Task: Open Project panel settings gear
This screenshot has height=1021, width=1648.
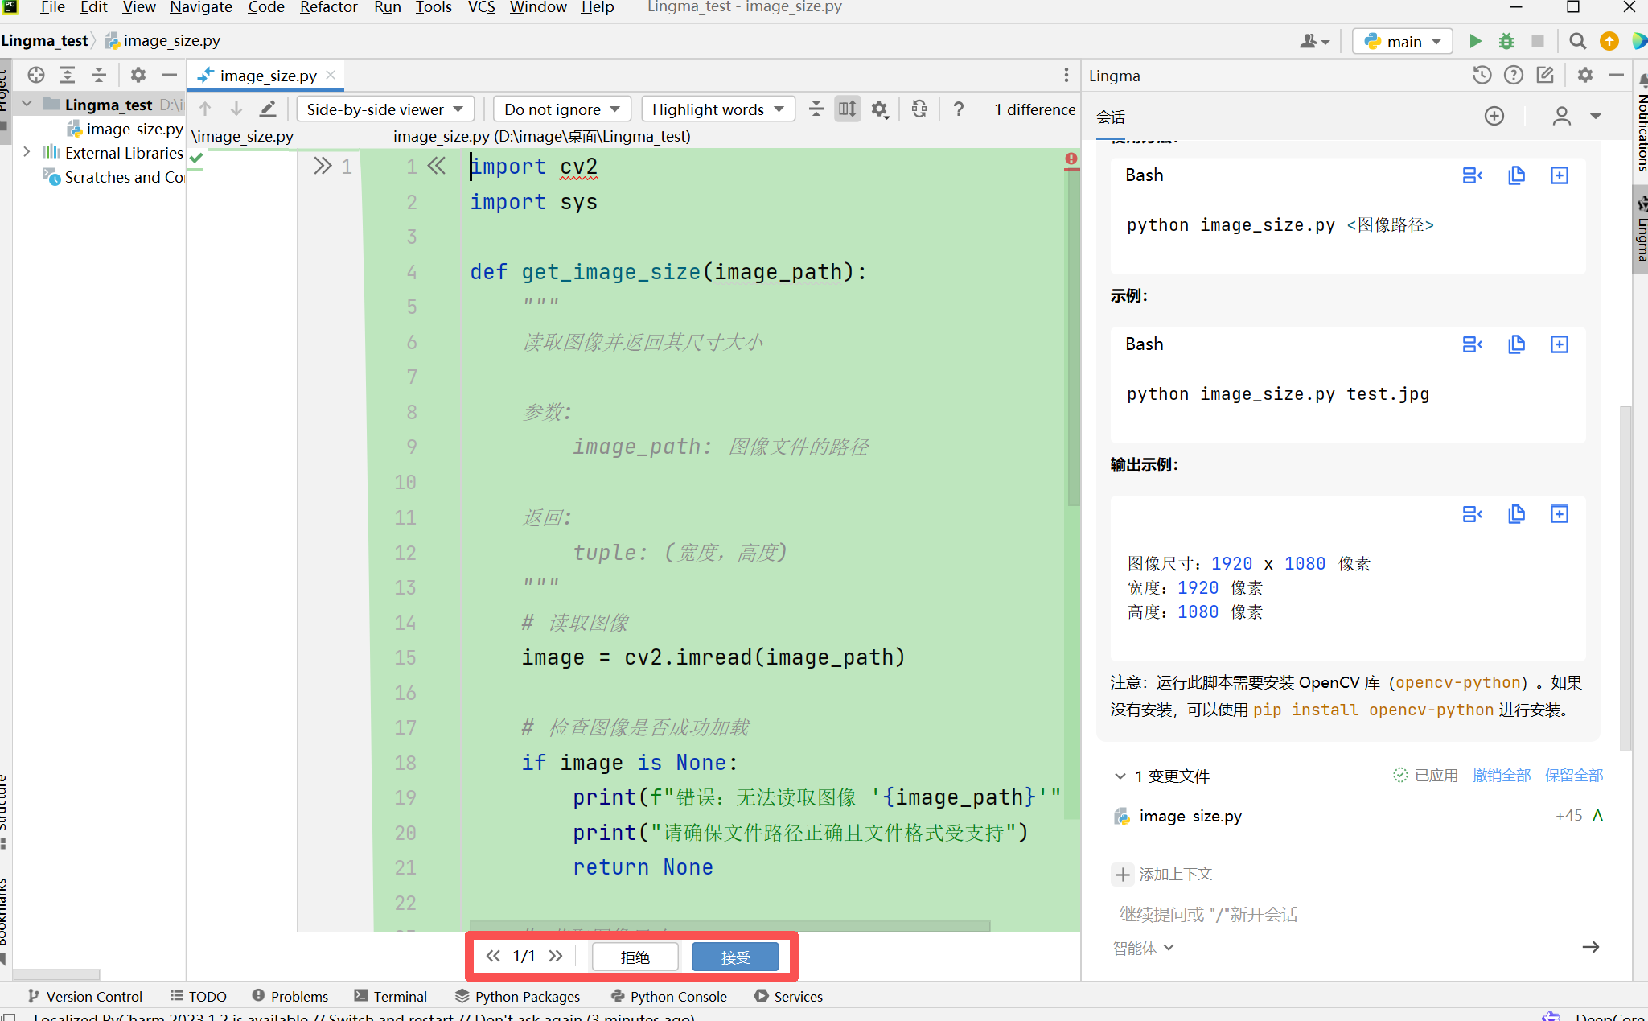Action: tap(138, 76)
